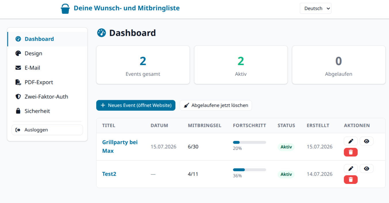Click the Design palette icon

click(18, 53)
